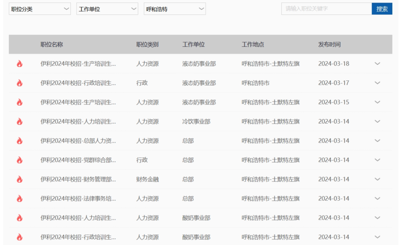This screenshot has height=245, width=405.
Task: Expand the 财务管理部 row chevron
Action: click(377, 179)
